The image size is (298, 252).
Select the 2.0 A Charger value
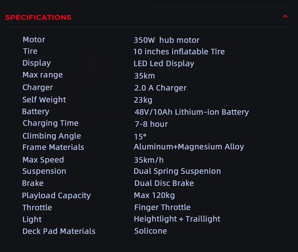point(160,88)
